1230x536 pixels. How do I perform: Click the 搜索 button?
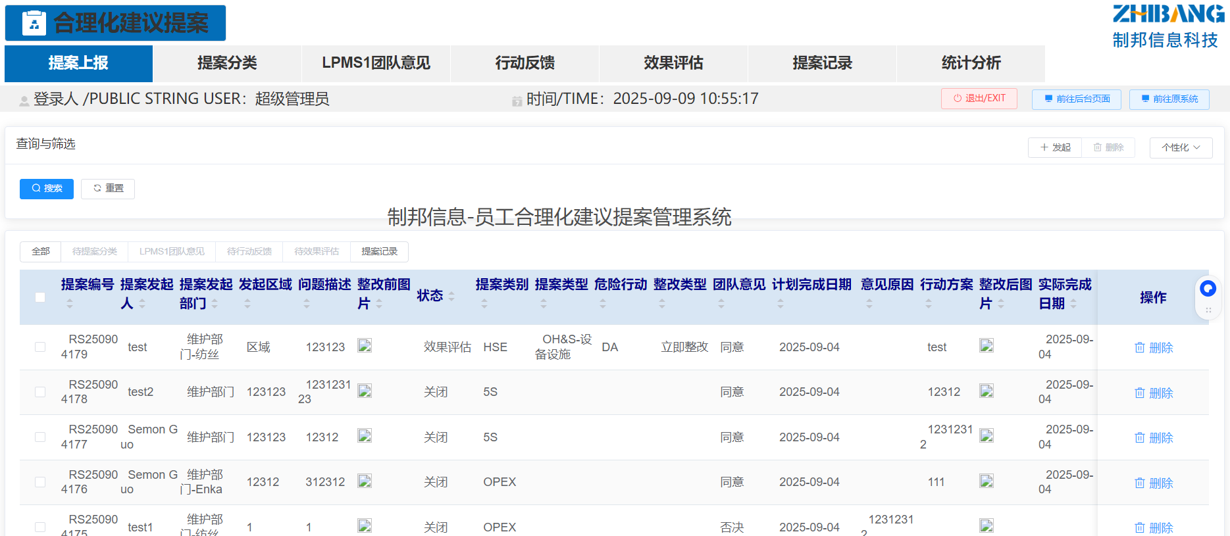pos(47,189)
